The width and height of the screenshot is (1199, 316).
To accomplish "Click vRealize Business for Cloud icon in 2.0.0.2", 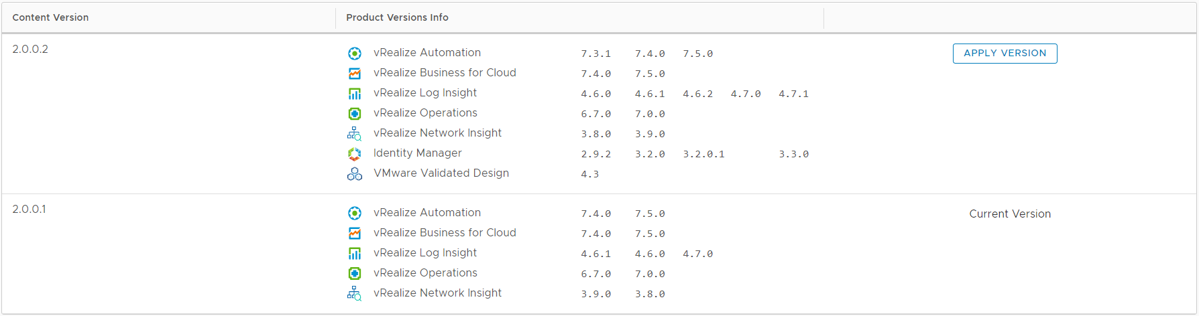I will 355,74.
